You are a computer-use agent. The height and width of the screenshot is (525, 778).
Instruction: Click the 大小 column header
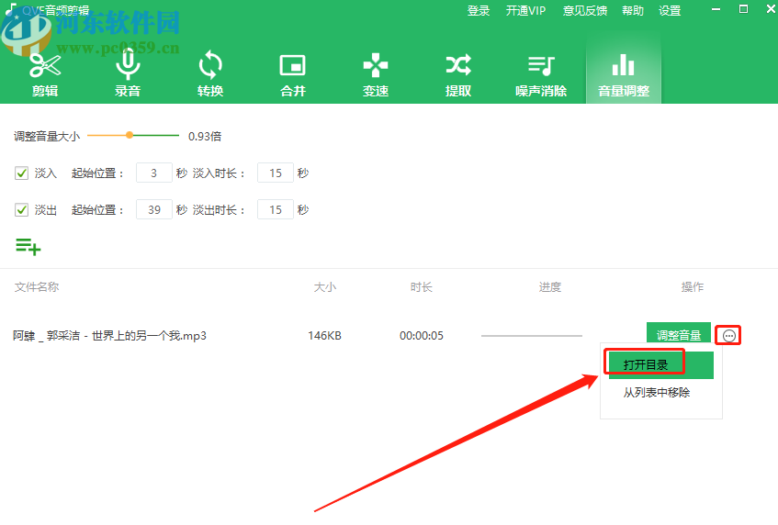pos(325,286)
